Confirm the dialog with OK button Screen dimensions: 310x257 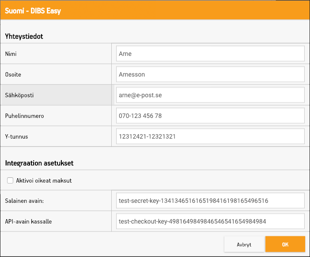click(x=285, y=244)
